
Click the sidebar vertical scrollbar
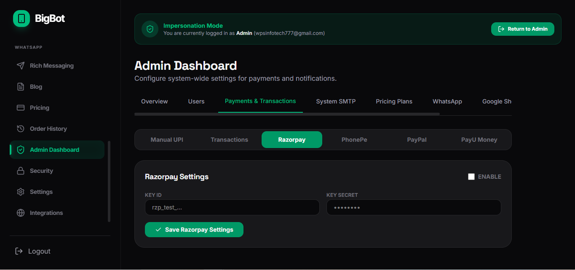[109, 181]
